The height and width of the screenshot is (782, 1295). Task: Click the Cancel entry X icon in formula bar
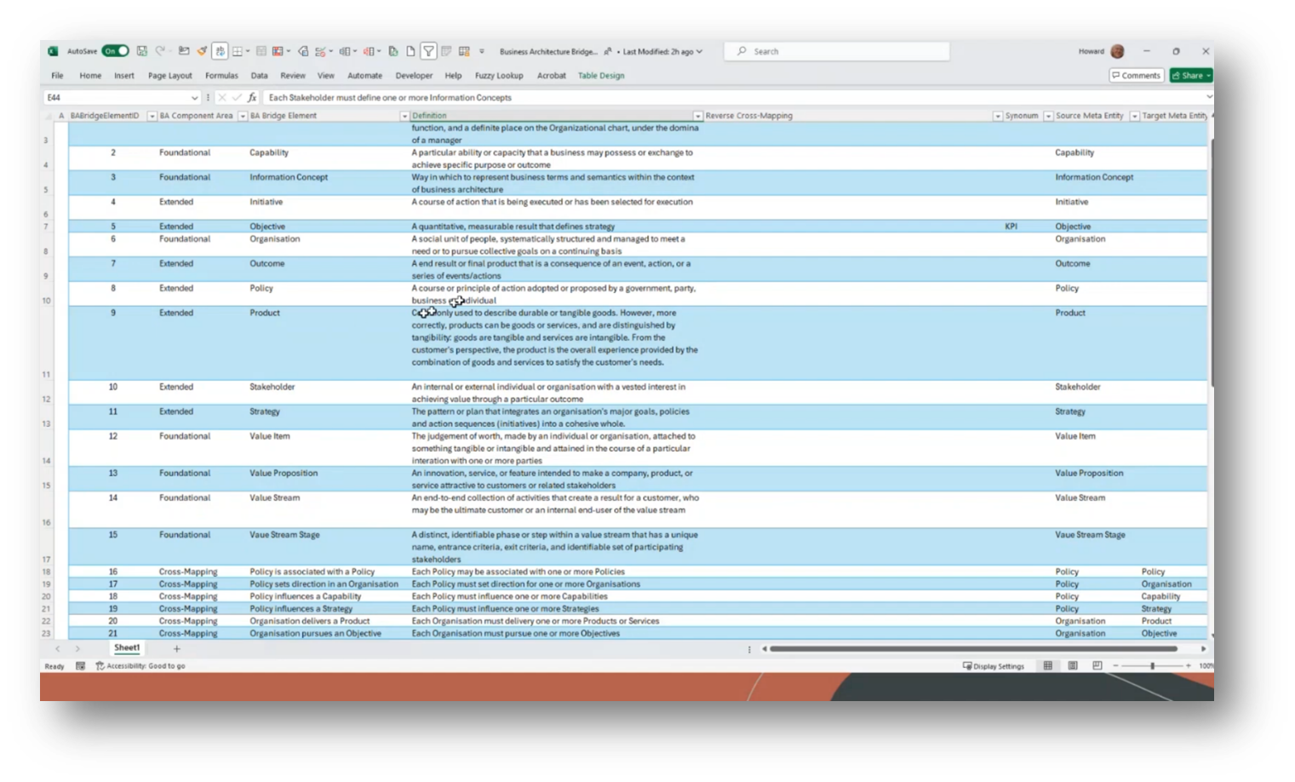tap(222, 97)
